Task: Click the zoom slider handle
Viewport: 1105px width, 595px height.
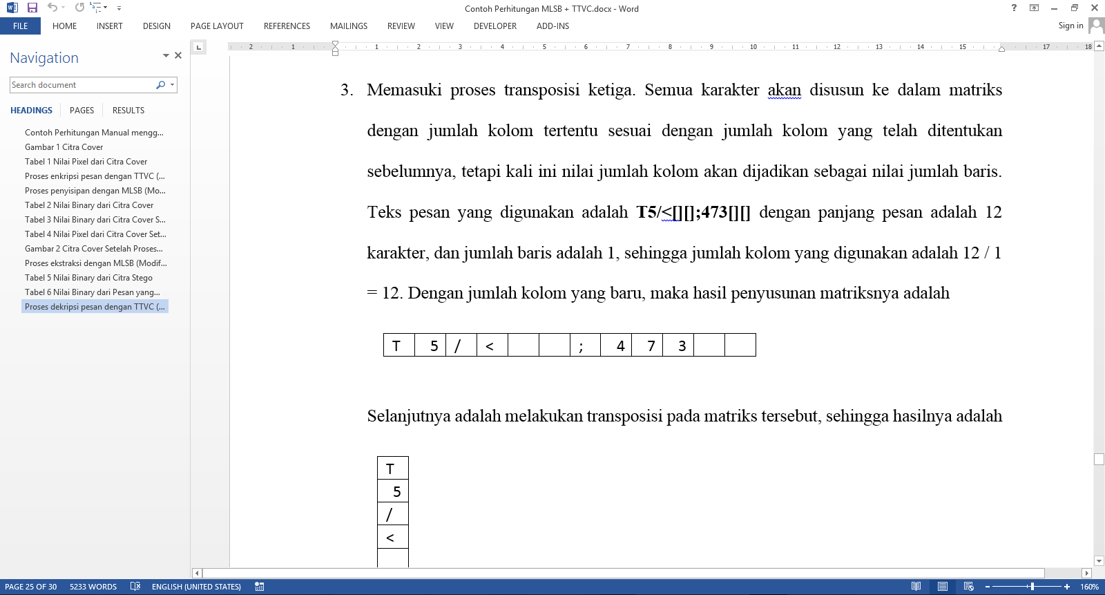Action: [1032, 587]
